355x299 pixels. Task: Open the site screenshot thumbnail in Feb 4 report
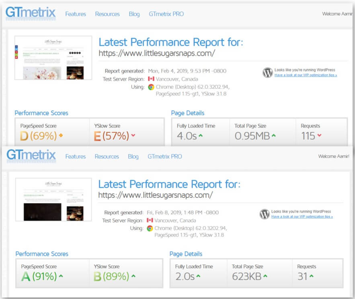click(53, 58)
